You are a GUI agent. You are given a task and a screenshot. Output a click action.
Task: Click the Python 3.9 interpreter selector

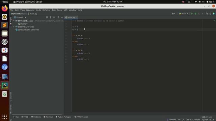coord(206,120)
